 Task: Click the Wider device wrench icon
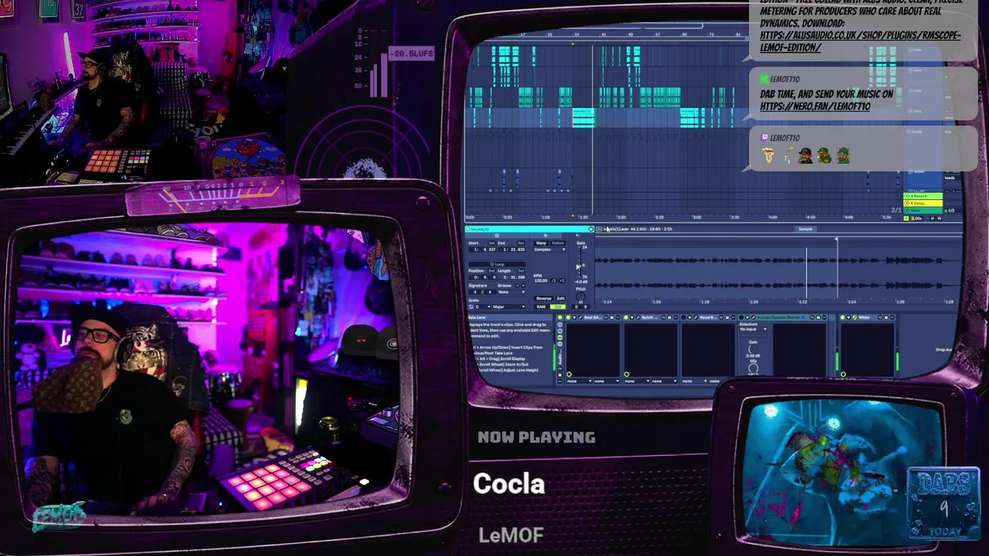coord(855,317)
